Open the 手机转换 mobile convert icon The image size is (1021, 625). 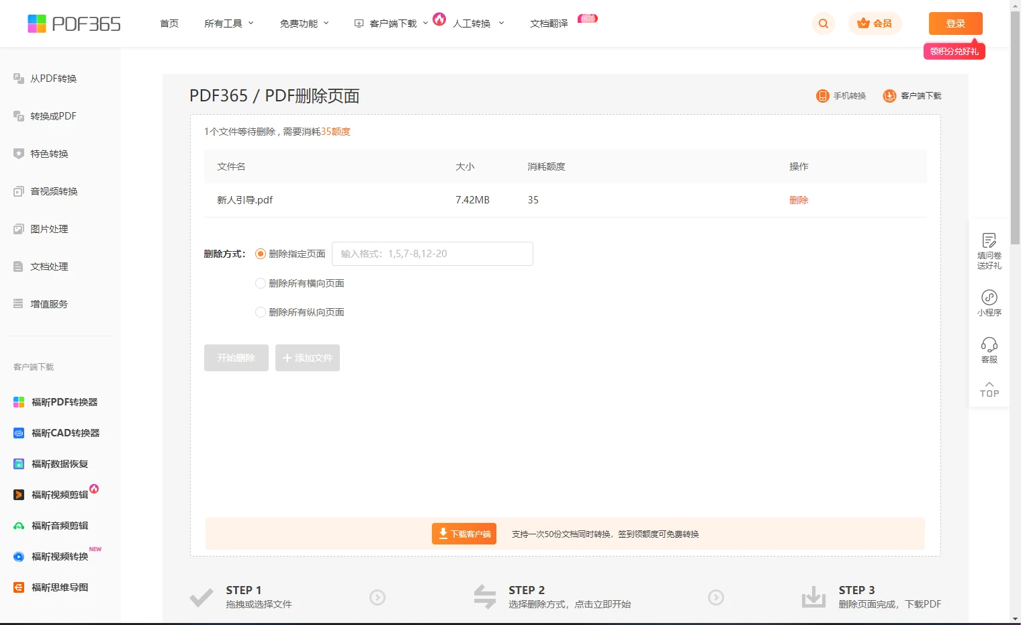(x=822, y=96)
